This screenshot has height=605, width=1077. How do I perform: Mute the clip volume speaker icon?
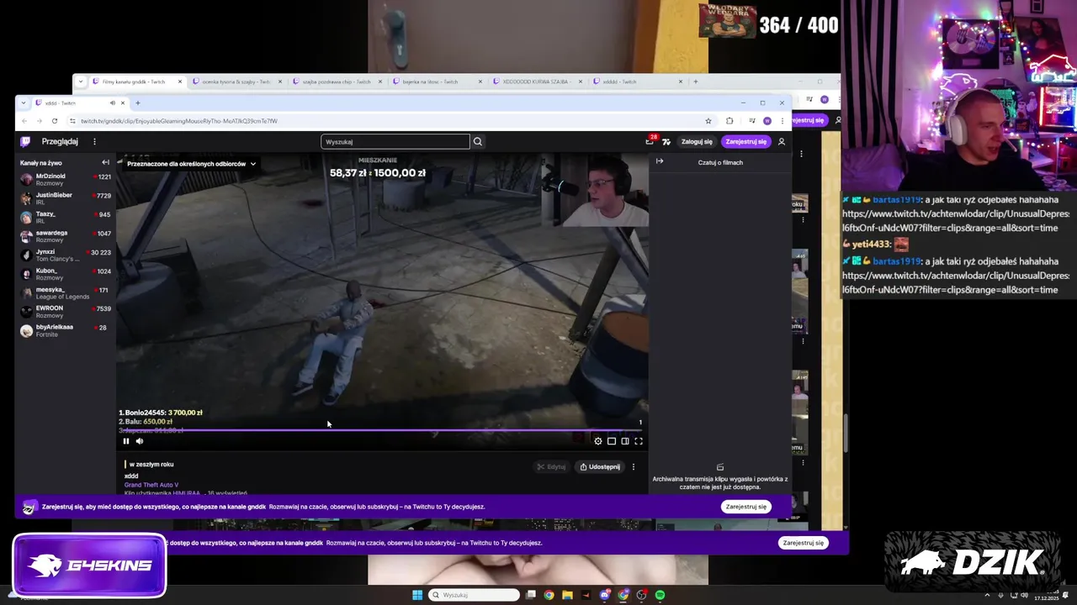pyautogui.click(x=140, y=441)
